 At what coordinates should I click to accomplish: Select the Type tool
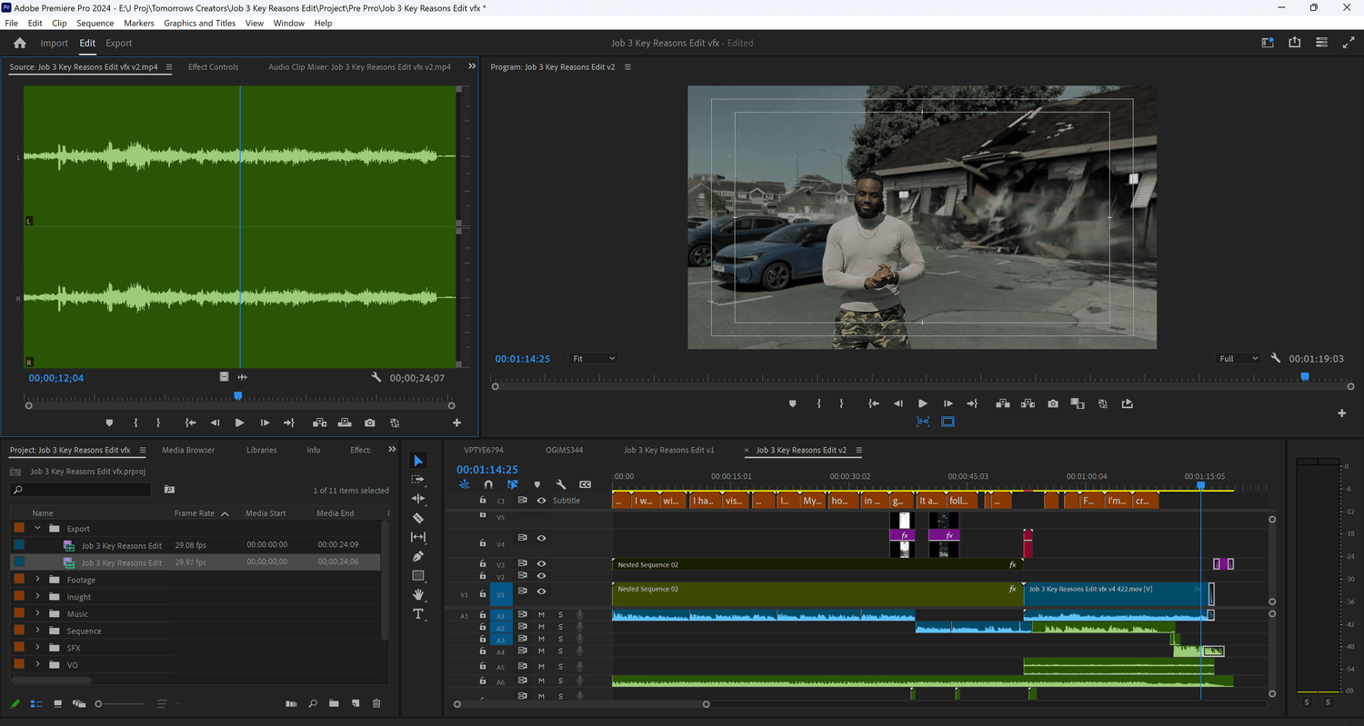418,614
